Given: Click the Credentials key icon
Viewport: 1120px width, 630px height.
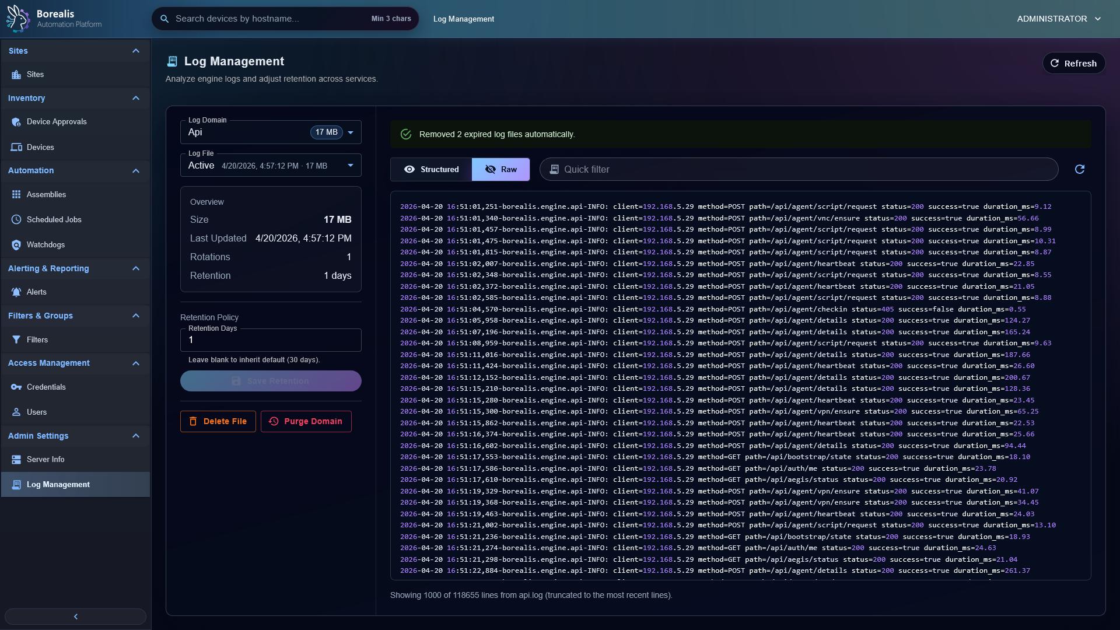Looking at the screenshot, I should [x=16, y=387].
